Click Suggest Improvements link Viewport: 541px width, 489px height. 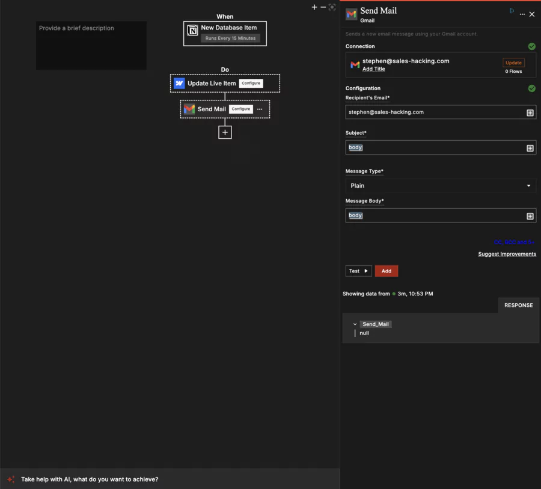tap(507, 254)
